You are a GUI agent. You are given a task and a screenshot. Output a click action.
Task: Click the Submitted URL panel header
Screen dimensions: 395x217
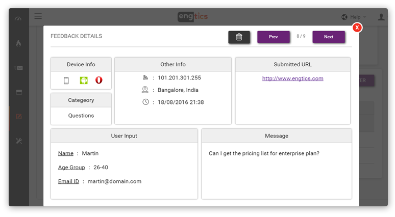click(293, 64)
